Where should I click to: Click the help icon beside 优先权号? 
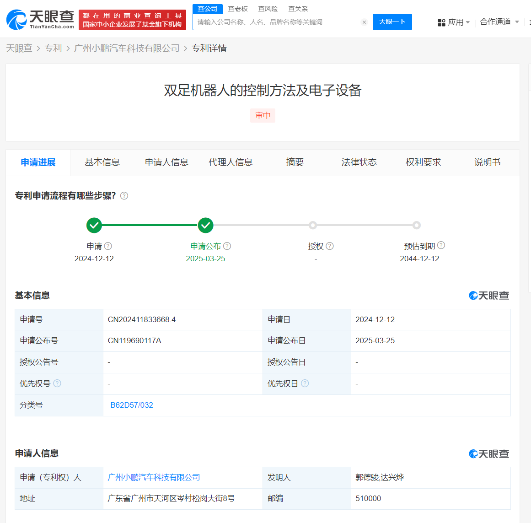(x=57, y=383)
